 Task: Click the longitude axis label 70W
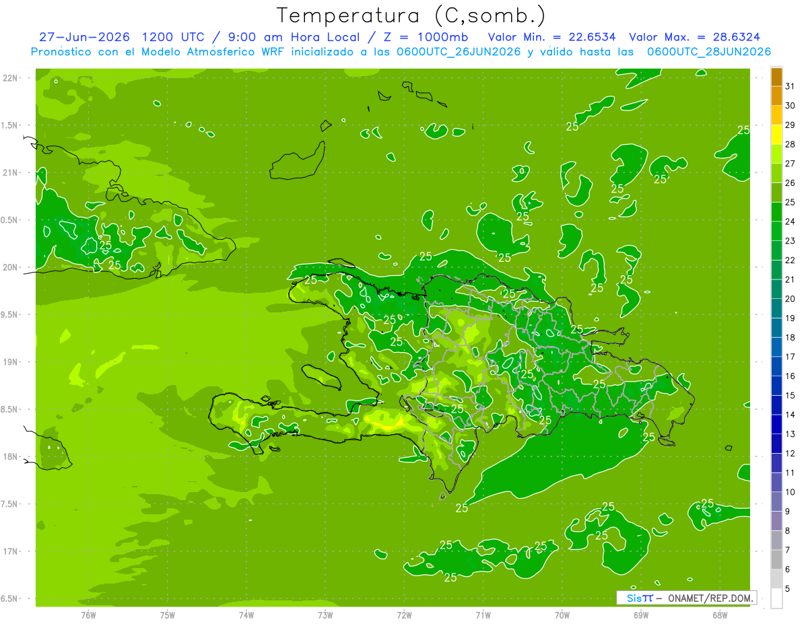click(x=562, y=615)
